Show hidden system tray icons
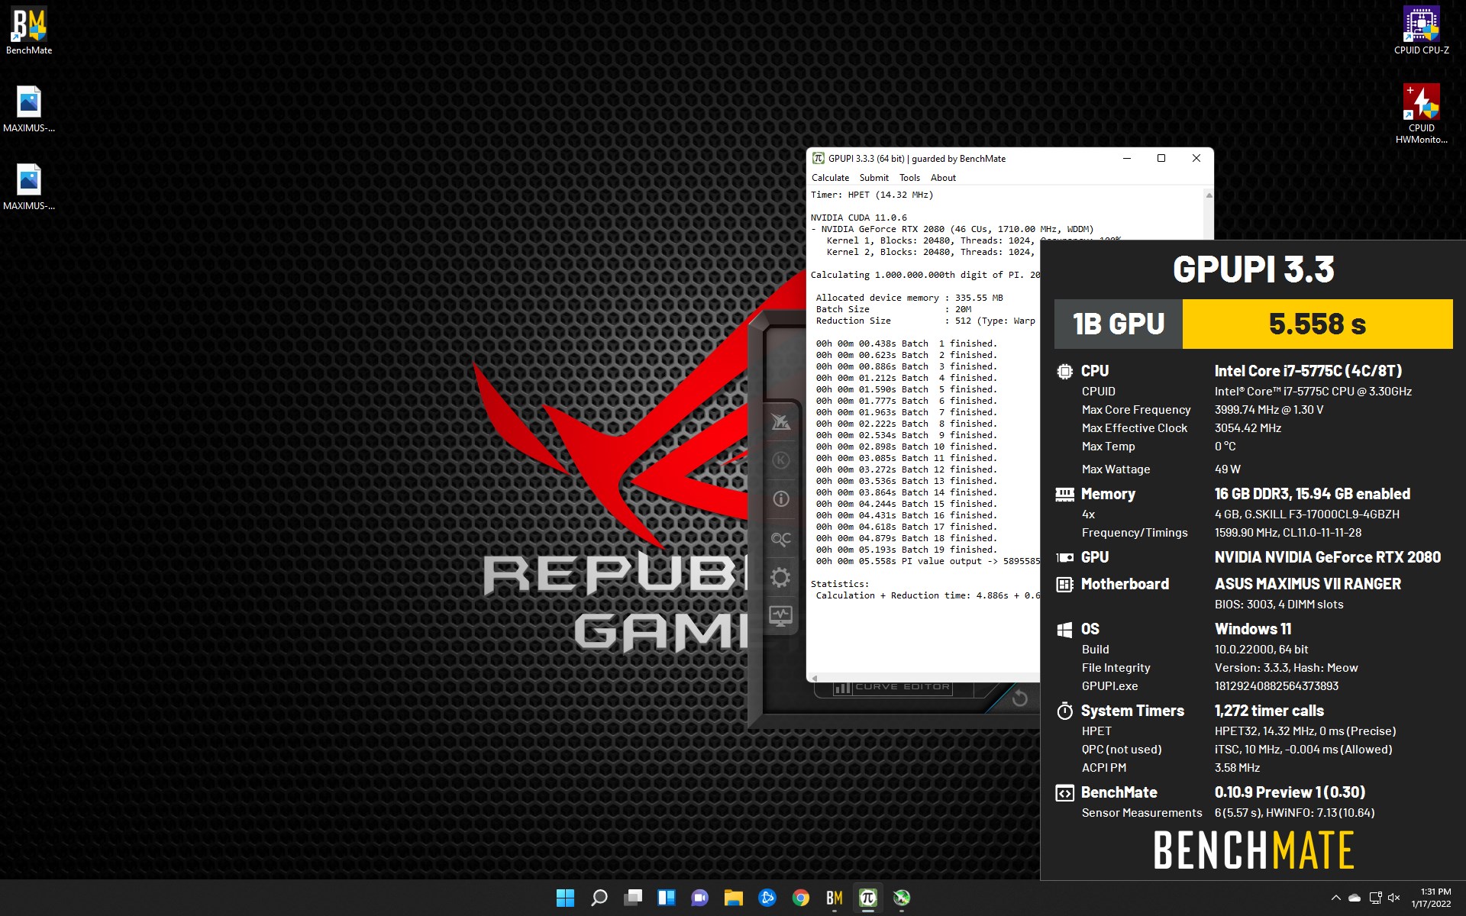 1335,898
